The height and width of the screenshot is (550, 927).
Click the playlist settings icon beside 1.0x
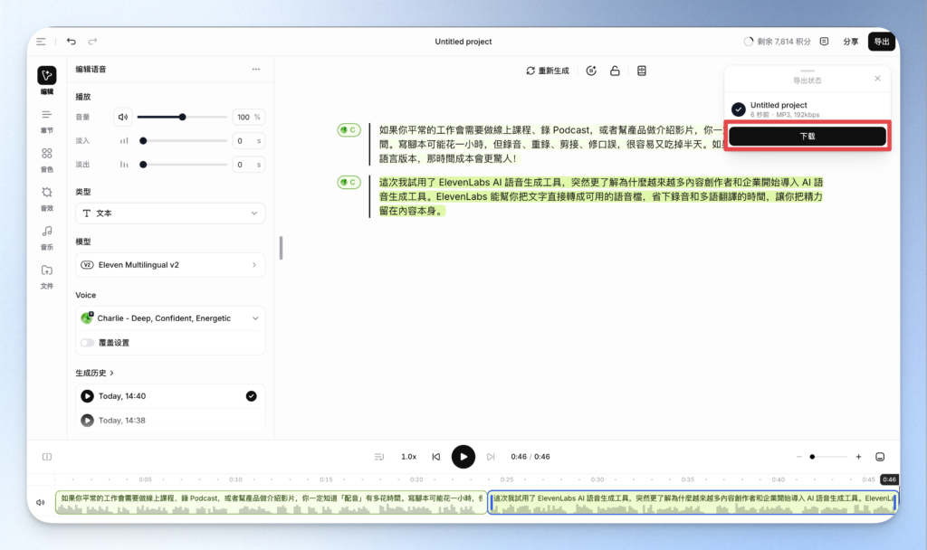tap(379, 457)
